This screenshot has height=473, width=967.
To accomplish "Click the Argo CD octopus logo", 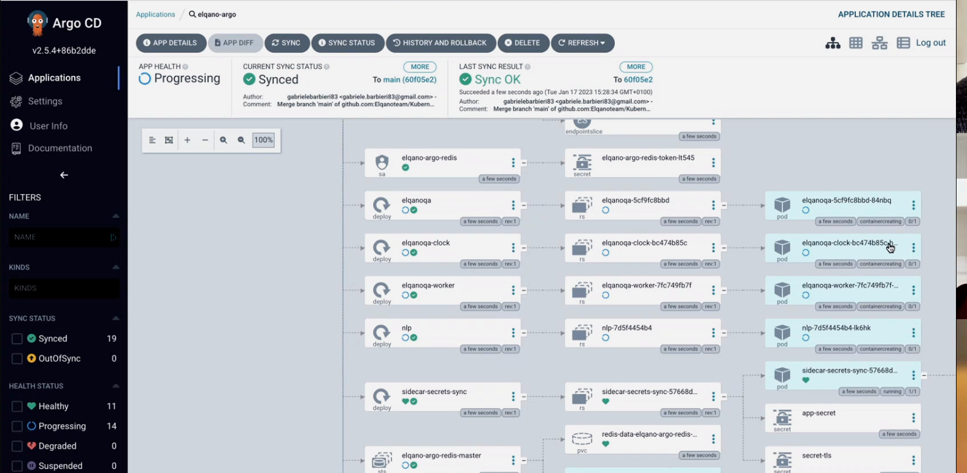I will coord(37,23).
